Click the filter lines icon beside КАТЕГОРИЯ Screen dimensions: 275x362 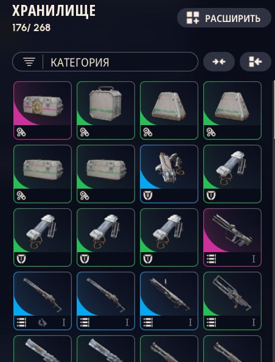pyautogui.click(x=29, y=62)
